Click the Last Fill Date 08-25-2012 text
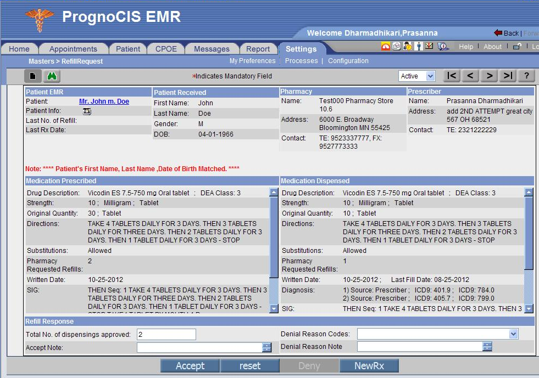Image resolution: width=539 pixels, height=378 pixels. pyautogui.click(x=430, y=280)
